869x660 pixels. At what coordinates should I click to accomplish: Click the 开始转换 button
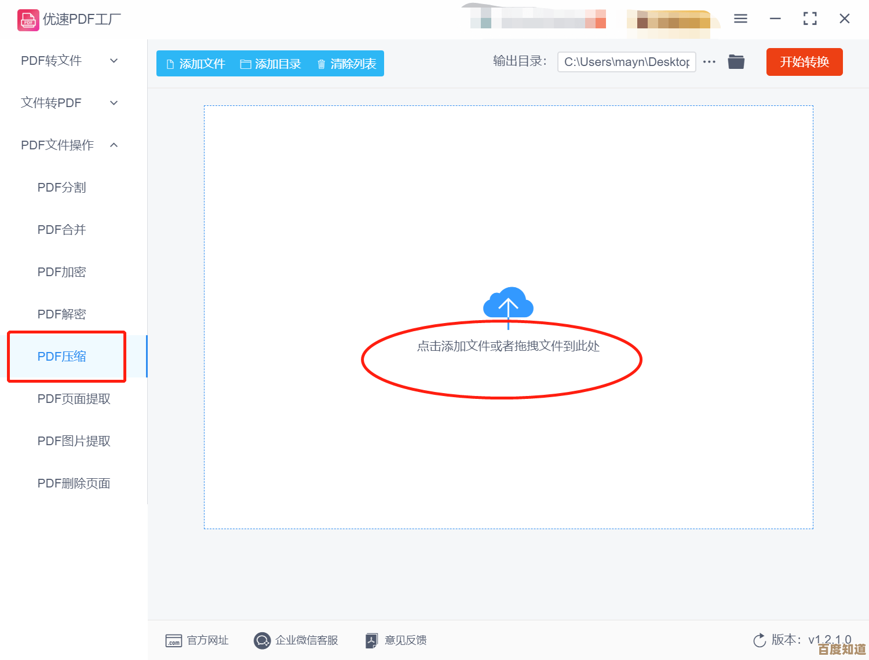804,62
